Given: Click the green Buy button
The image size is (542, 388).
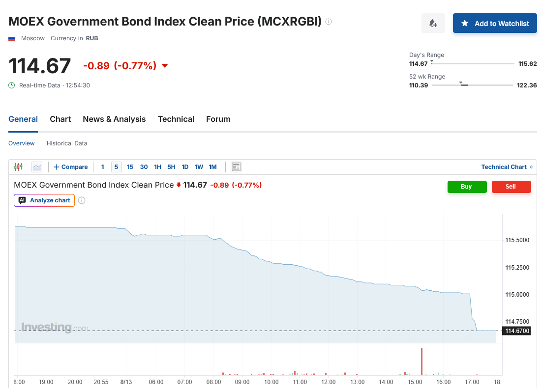Looking at the screenshot, I should (467, 187).
